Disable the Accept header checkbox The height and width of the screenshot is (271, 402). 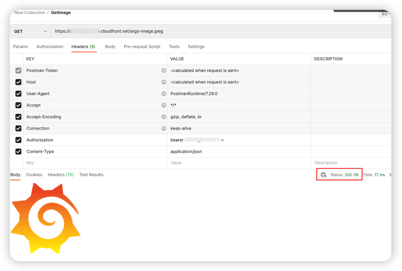(18, 105)
